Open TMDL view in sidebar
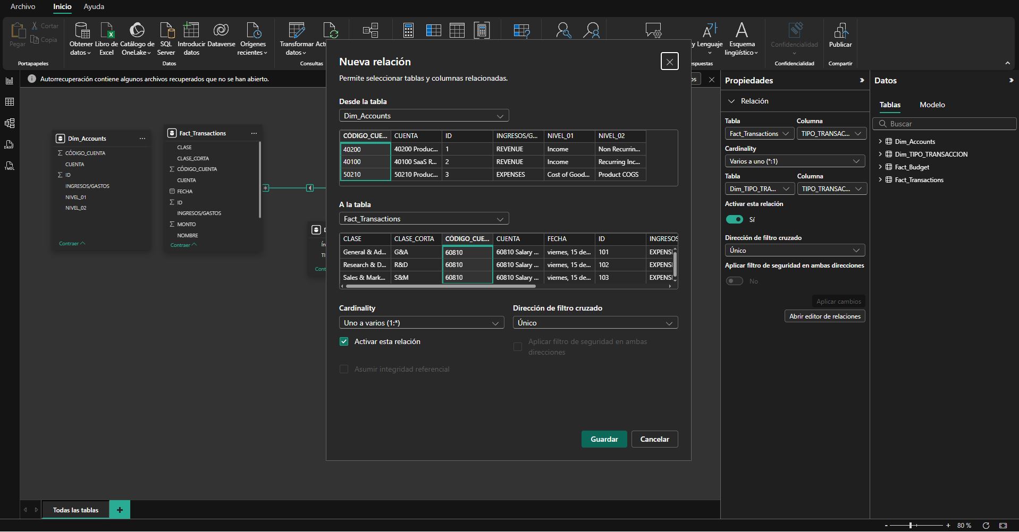This screenshot has height=532, width=1019. pyautogui.click(x=10, y=166)
